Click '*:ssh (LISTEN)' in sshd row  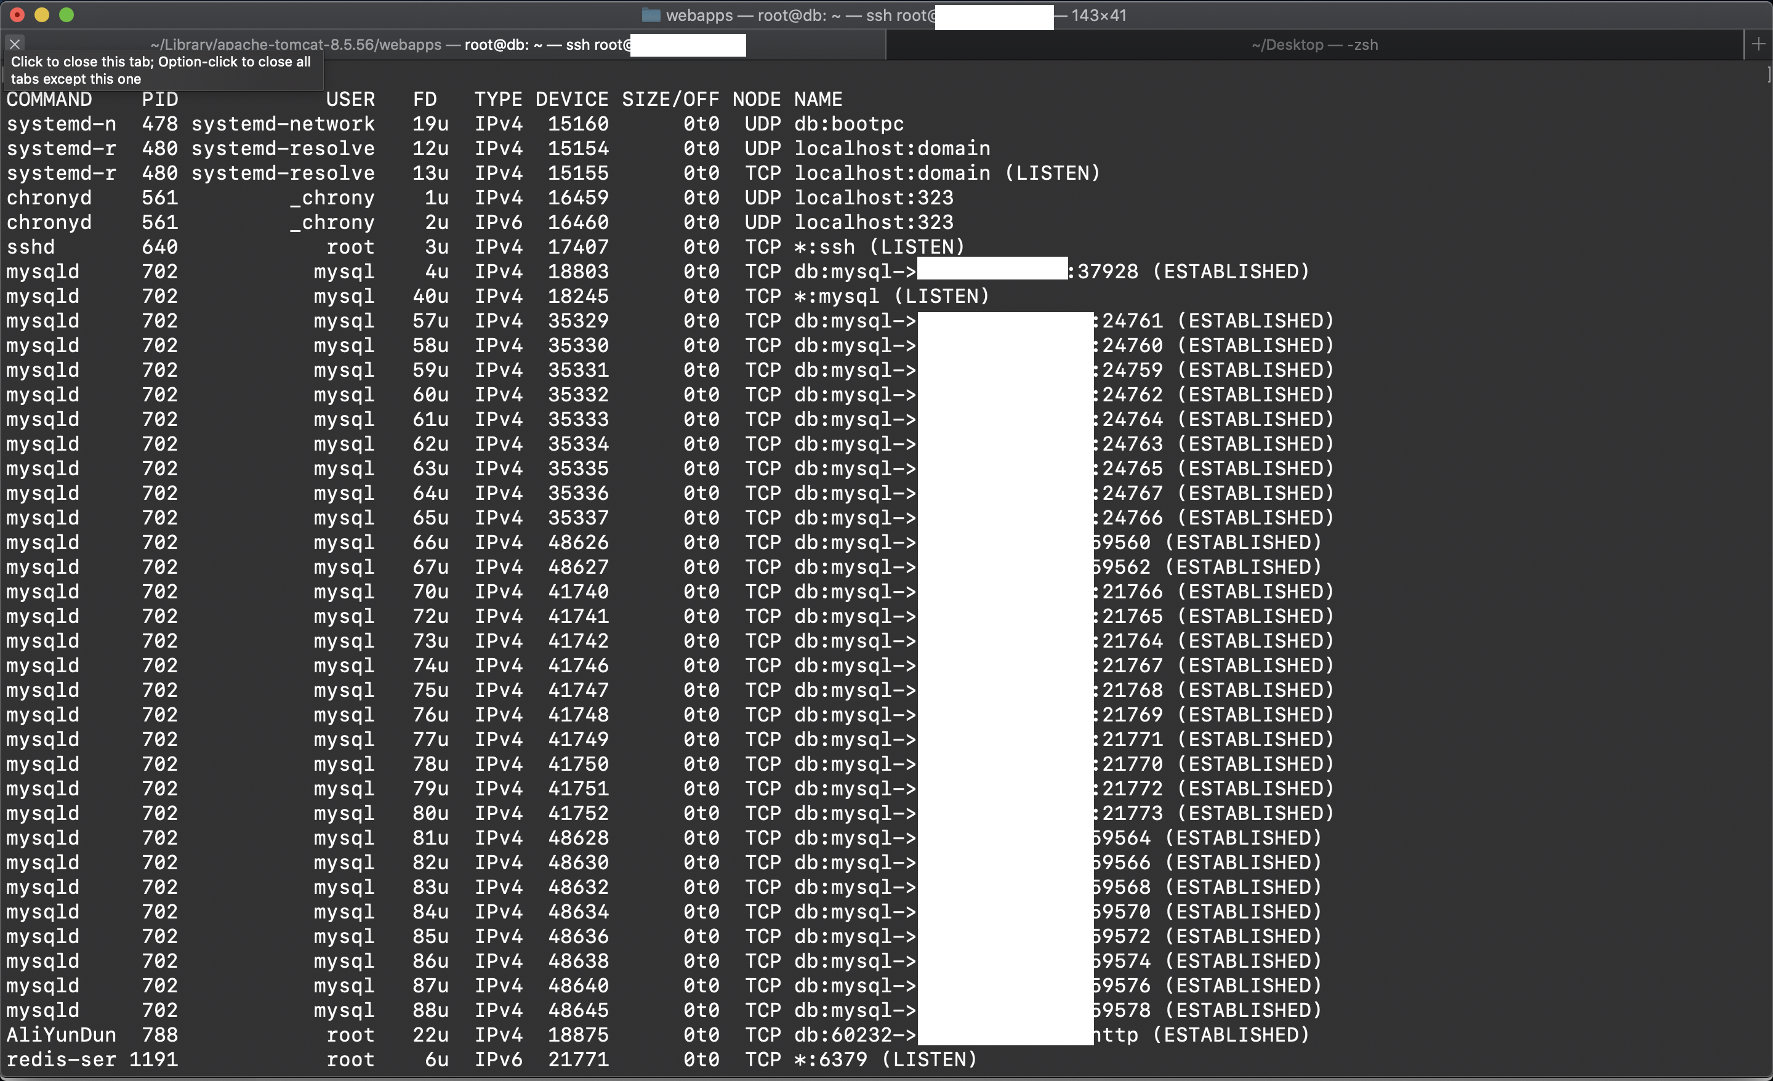coord(879,247)
